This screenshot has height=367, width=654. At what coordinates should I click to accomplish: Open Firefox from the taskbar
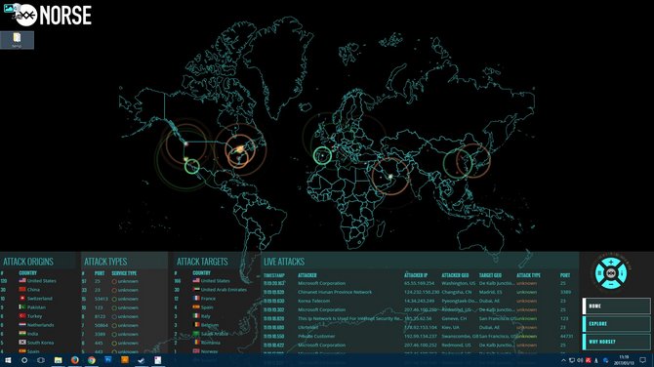(x=74, y=360)
